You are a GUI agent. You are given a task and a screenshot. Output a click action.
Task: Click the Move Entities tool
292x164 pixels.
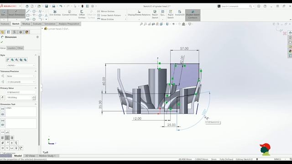[105, 19]
